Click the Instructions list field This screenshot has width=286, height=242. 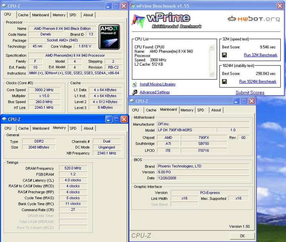[75, 73]
